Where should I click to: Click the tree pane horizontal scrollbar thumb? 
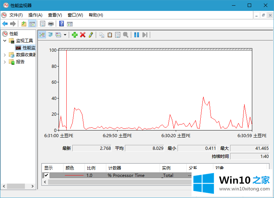tap(16, 186)
